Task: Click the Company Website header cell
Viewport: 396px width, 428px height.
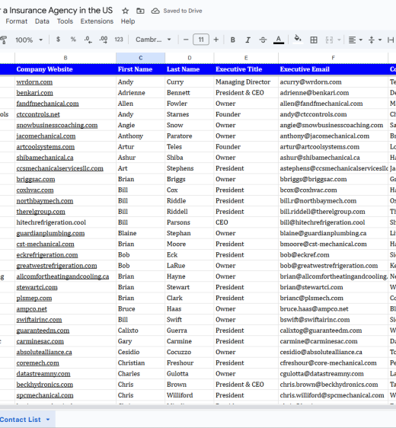Action: [x=65, y=69]
